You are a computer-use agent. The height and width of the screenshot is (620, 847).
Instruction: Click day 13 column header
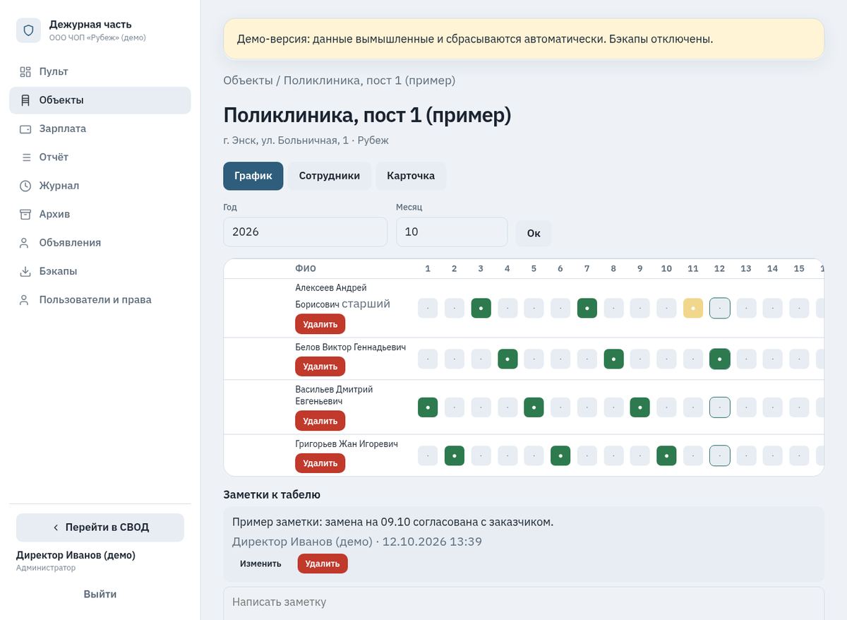tap(746, 268)
